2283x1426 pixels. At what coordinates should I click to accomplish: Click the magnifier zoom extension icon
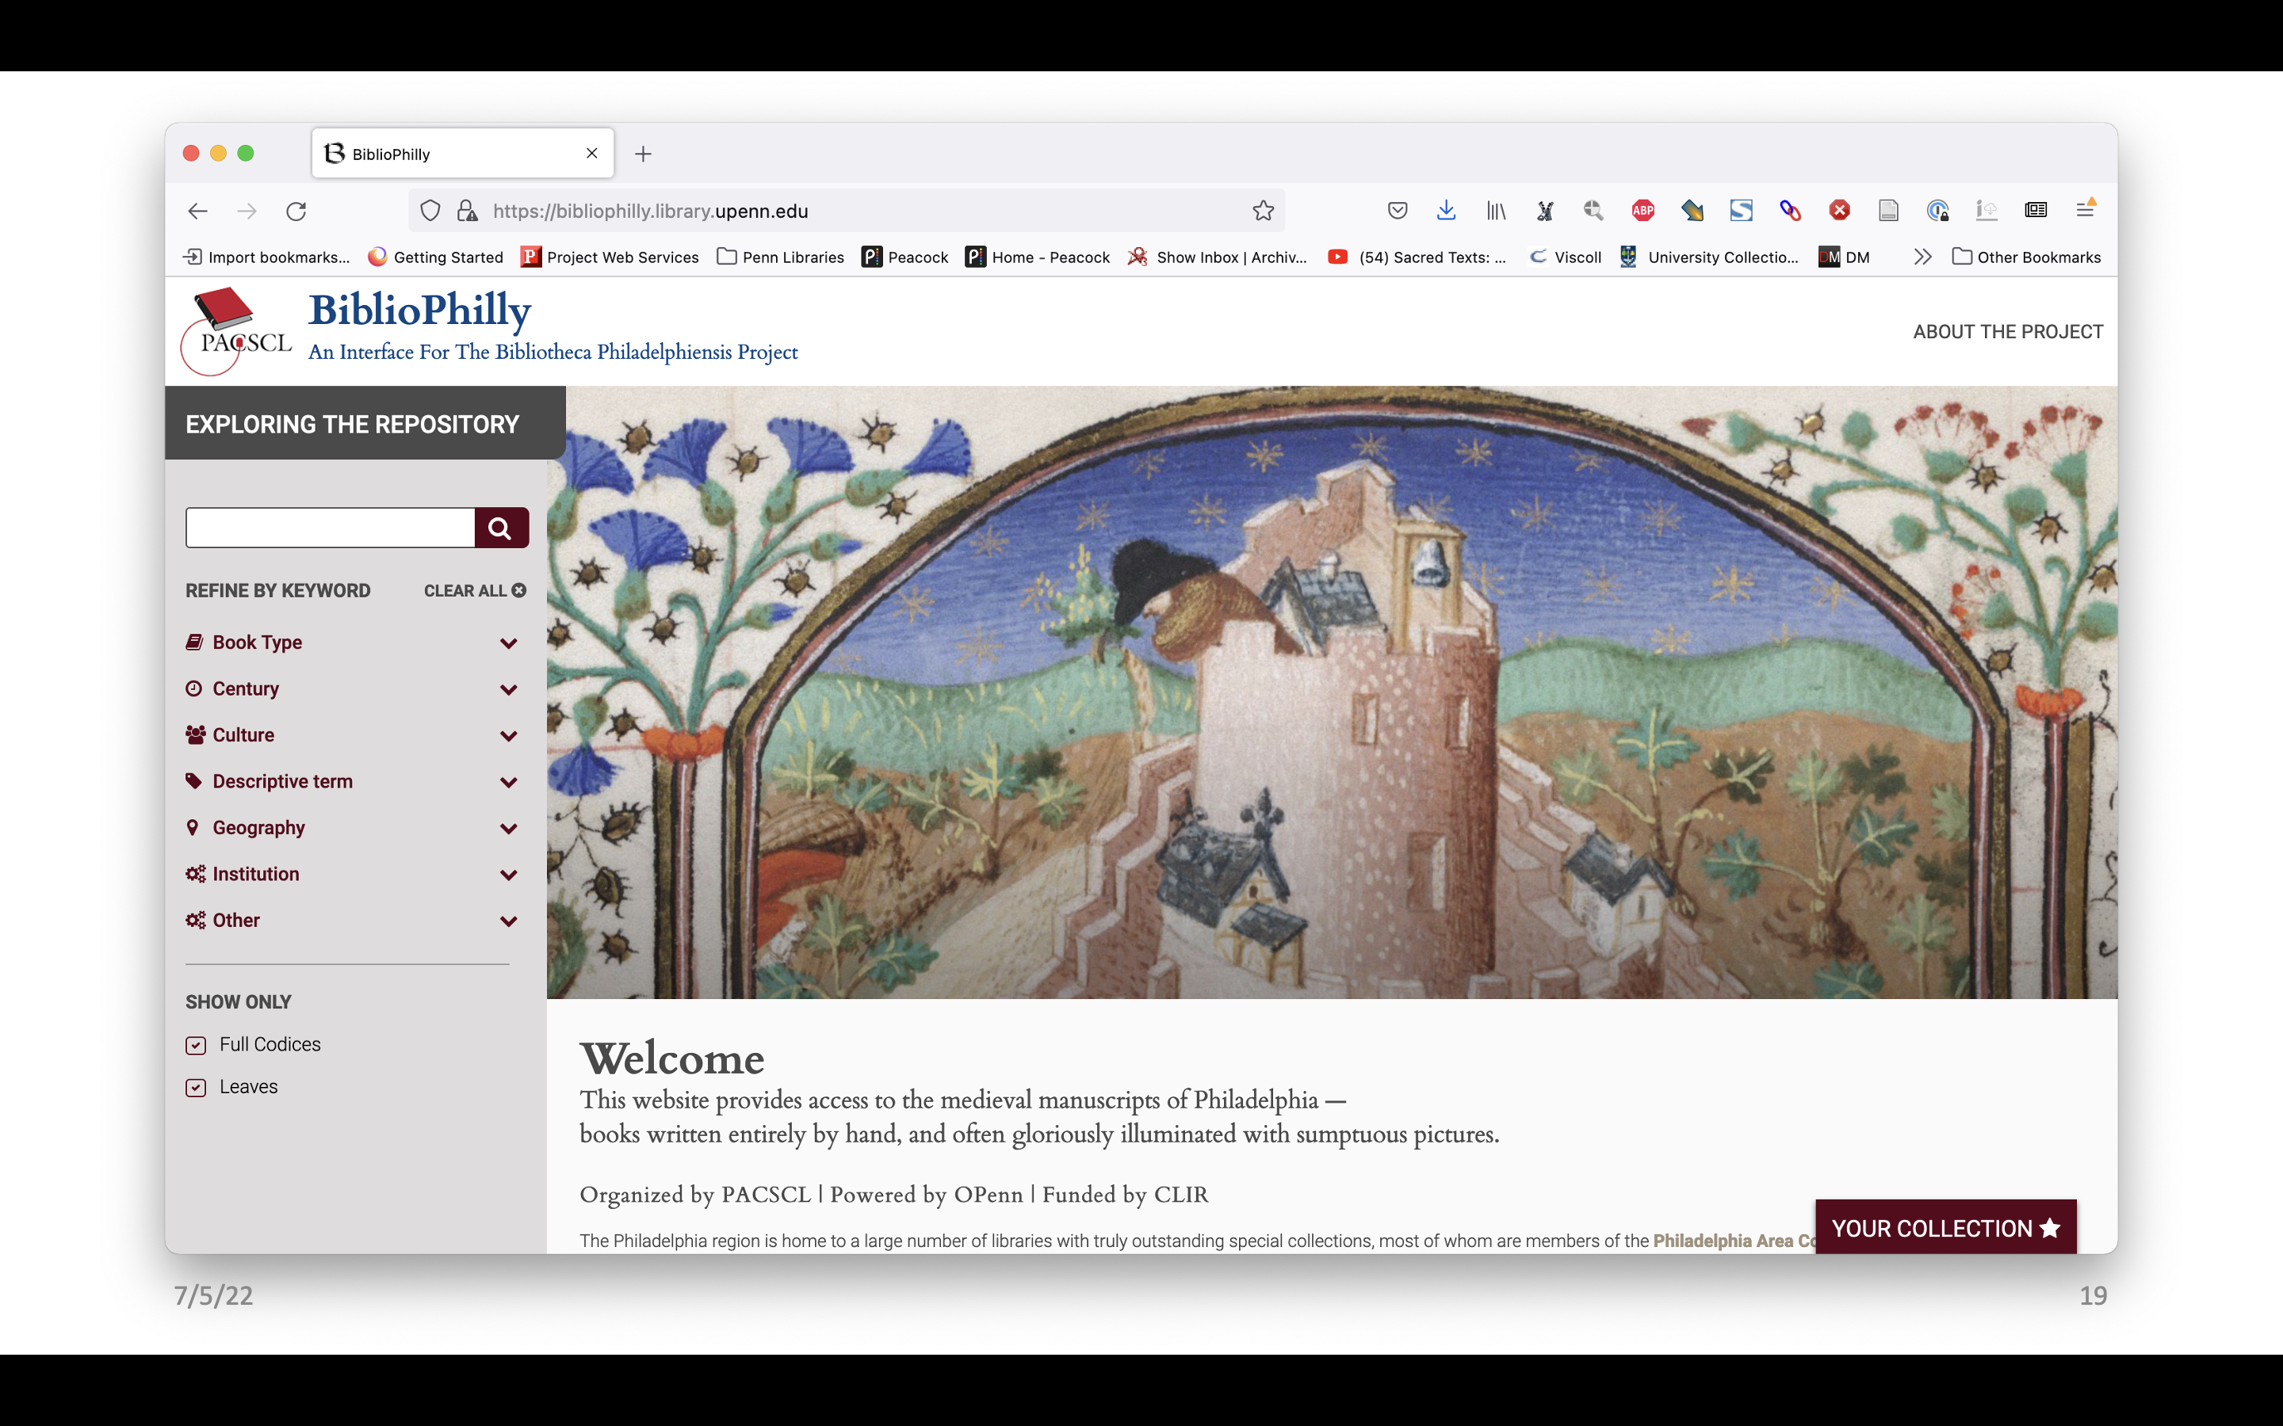[x=1594, y=212]
